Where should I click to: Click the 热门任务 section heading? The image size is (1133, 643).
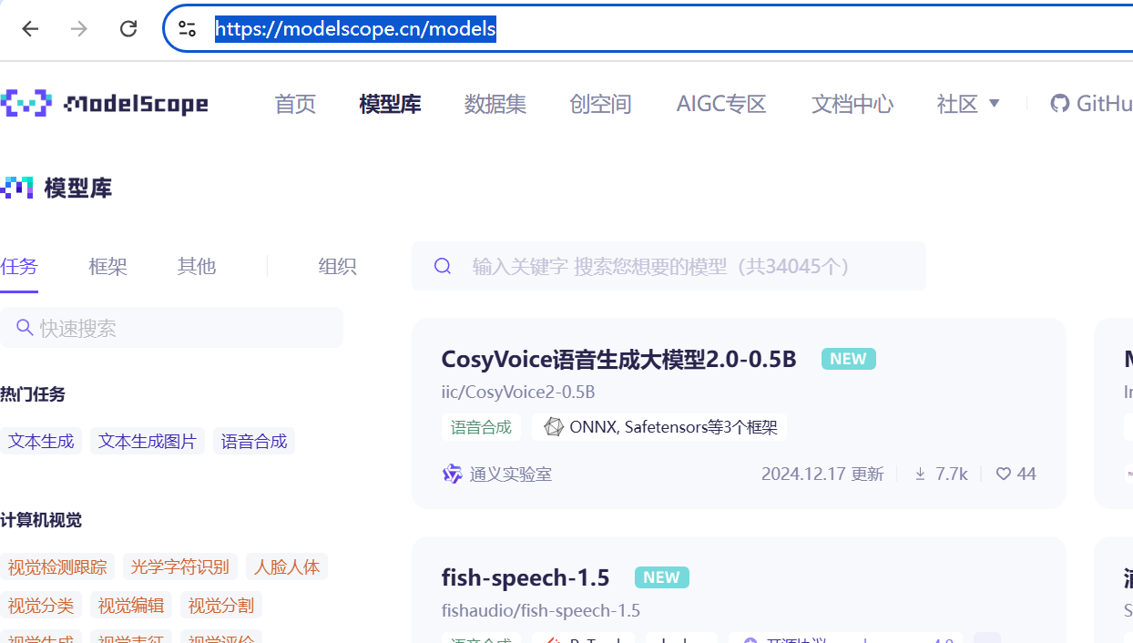pyautogui.click(x=33, y=394)
